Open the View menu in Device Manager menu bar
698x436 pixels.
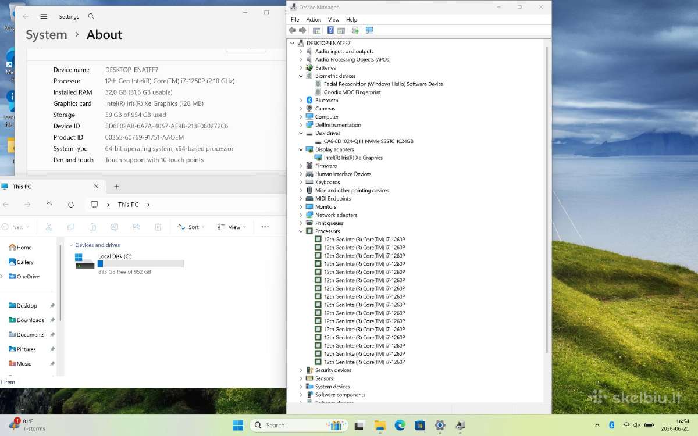[333, 19]
